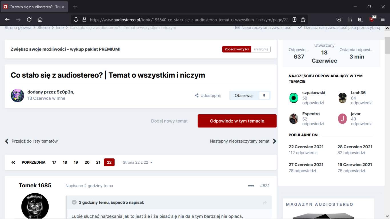390x219 pixels.
Task: Go back with the browser back arrow
Action: pos(7,20)
